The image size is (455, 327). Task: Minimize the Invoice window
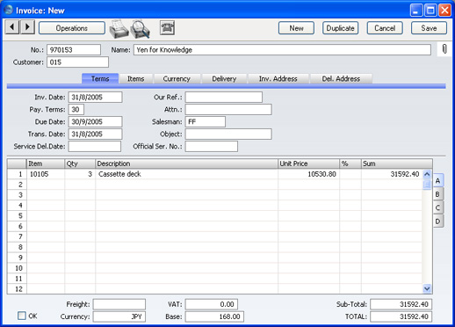point(416,11)
